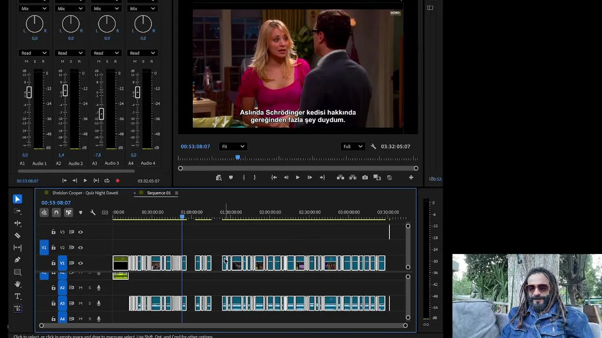
Task: Mute track A2 in timeline
Action: point(80,288)
